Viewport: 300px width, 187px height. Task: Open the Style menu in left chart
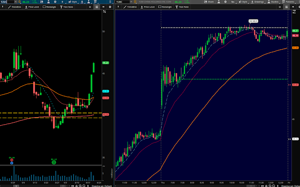[x=73, y=2]
